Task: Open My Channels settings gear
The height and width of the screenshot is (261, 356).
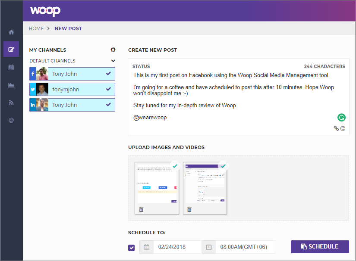Action: [113, 50]
